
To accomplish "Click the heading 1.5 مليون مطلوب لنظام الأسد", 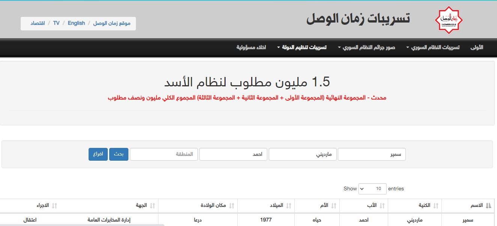I will click(x=247, y=82).
